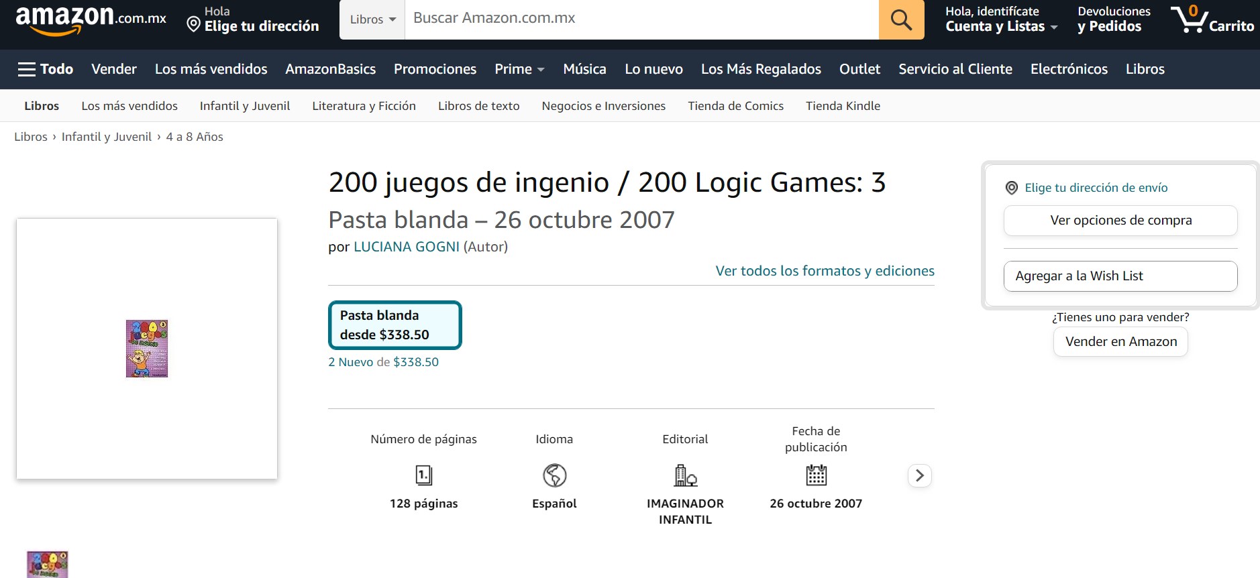Click the IMAGINADOR INFANTIL publisher text
The width and height of the screenshot is (1260, 578).
click(x=685, y=512)
